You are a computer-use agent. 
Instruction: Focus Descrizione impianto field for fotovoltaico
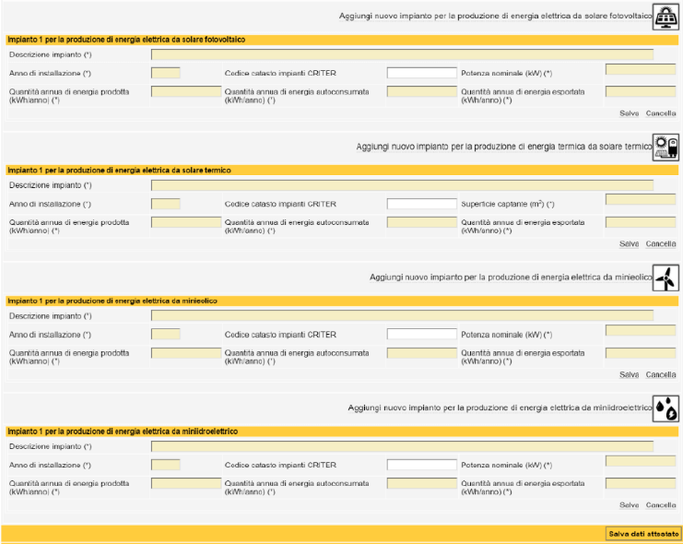(x=402, y=54)
